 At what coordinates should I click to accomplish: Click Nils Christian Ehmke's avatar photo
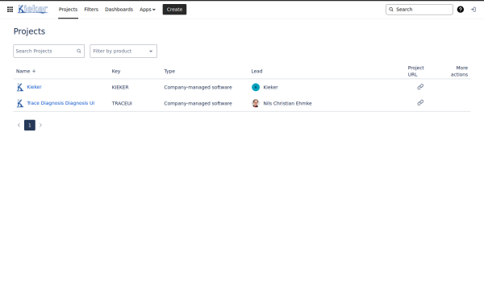(256, 103)
